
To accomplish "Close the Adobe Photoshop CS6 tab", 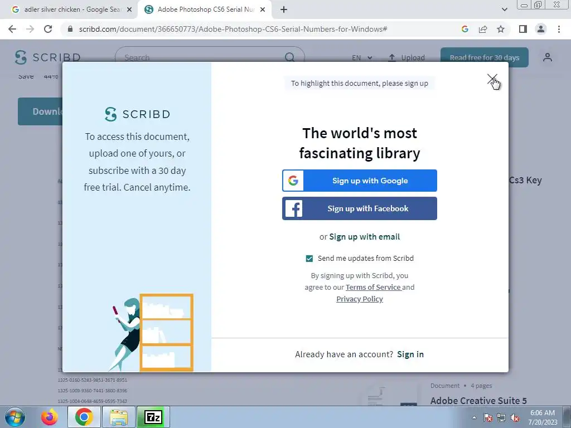I will pyautogui.click(x=262, y=10).
